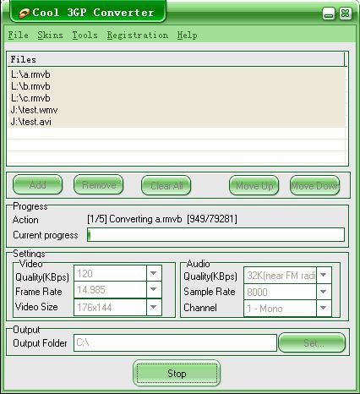
Task: Open the Skins menu
Action: [50, 36]
